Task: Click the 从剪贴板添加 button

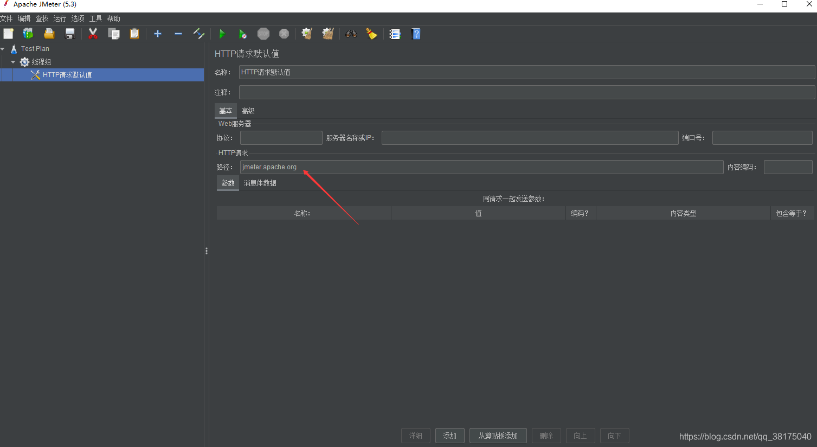Action: click(498, 436)
